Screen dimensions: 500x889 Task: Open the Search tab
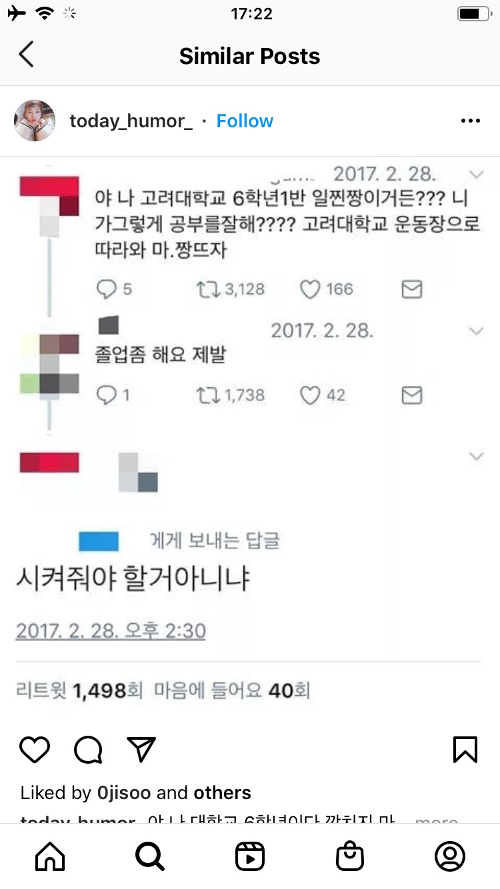click(150, 856)
